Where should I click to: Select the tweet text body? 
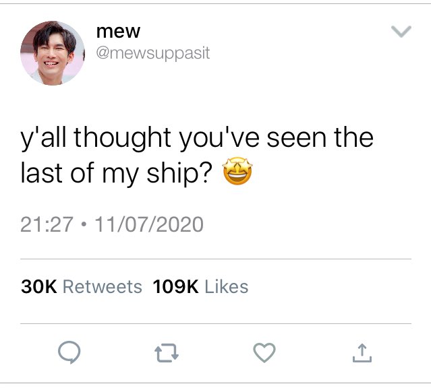point(197,155)
